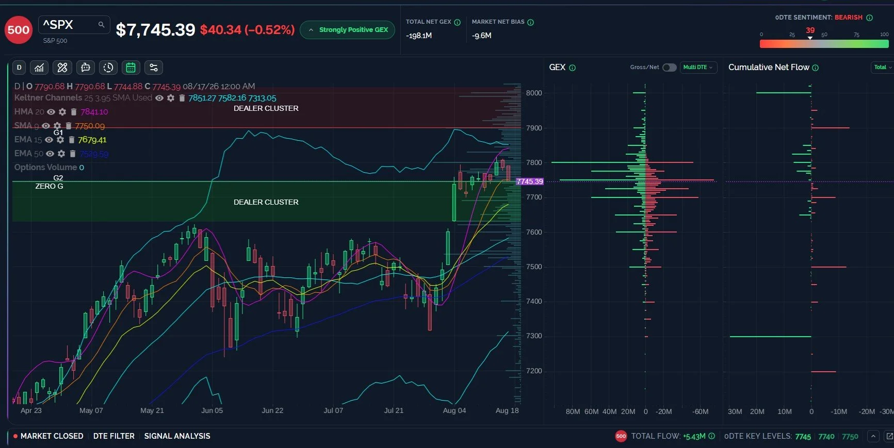Screen dimensions: 894x448
Task: Delete the EMA 50 indicator
Action: tap(73, 154)
